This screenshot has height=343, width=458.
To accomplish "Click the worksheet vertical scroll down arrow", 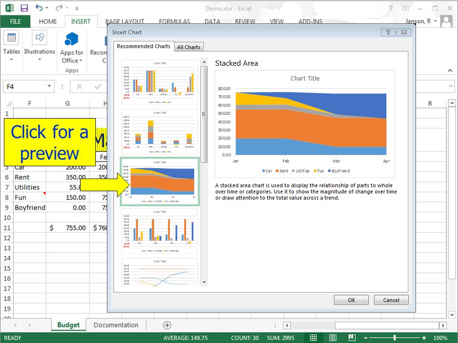I will click(x=452, y=315).
